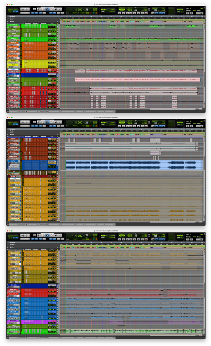Click the OUTRO marker in the middle window

(x=190, y=134)
